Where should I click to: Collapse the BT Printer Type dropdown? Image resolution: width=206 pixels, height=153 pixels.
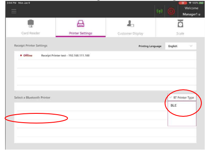tap(182, 97)
